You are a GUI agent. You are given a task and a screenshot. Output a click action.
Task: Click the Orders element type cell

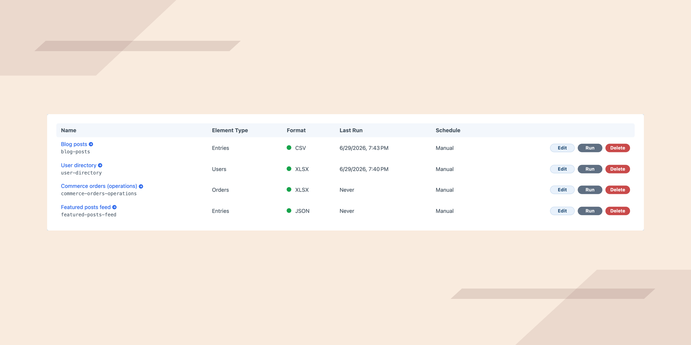[220, 190]
